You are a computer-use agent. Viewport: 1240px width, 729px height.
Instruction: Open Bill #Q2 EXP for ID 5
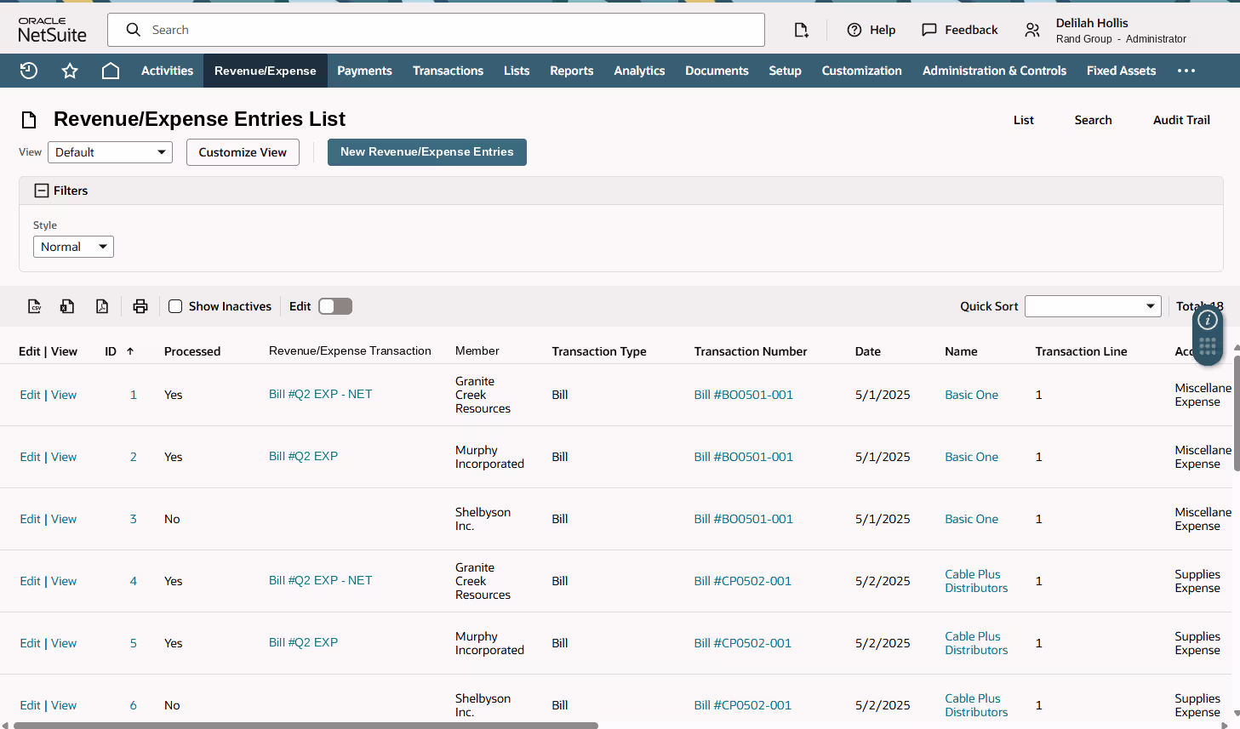click(x=303, y=642)
